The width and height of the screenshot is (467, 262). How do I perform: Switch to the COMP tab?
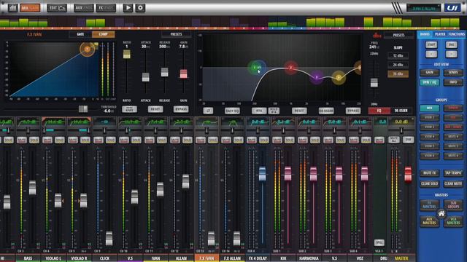coord(103,34)
